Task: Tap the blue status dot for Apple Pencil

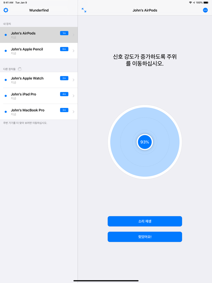Action: click(x=6, y=51)
